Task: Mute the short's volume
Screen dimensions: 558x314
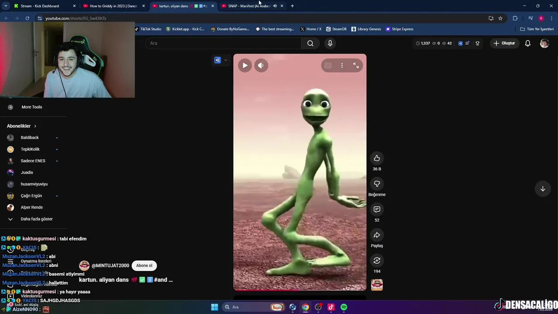Action: 261,65
